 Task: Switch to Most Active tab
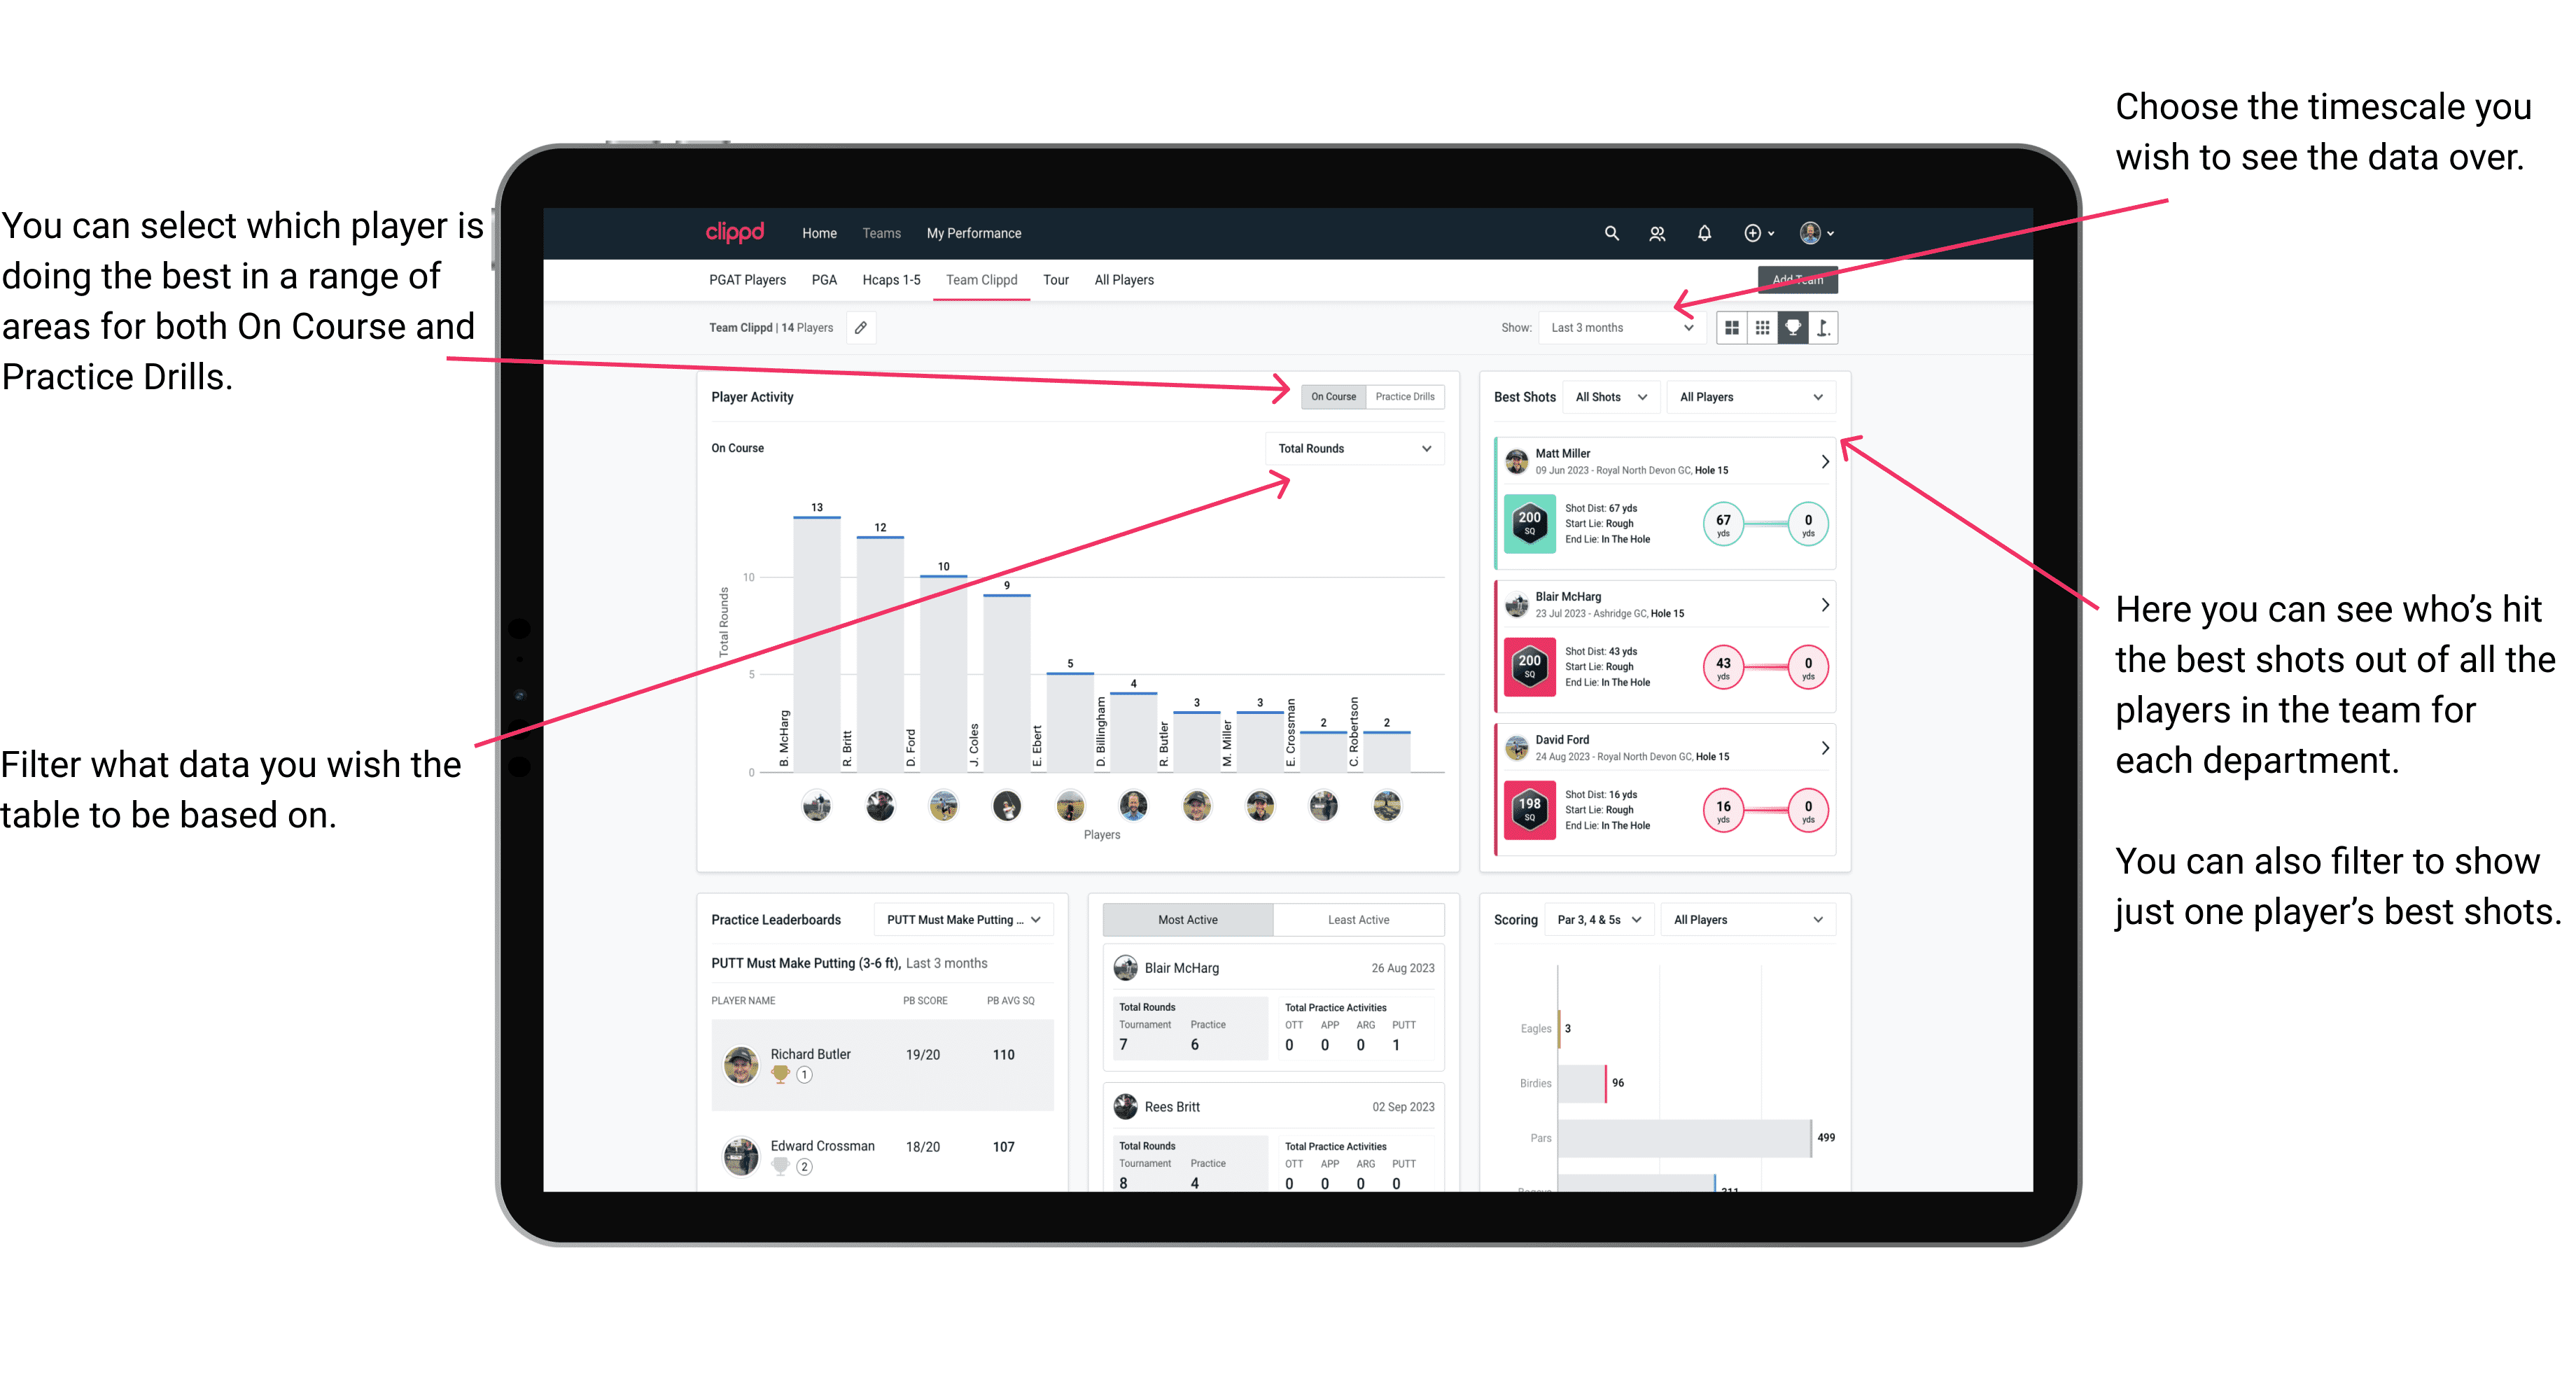[x=1189, y=922]
